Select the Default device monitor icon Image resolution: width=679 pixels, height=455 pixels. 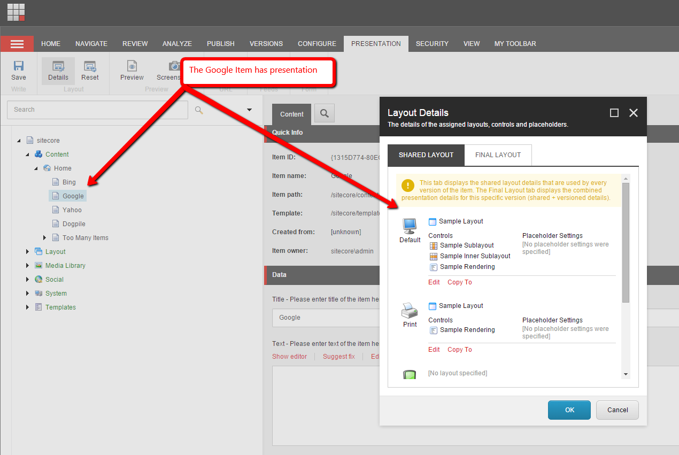pyautogui.click(x=410, y=226)
